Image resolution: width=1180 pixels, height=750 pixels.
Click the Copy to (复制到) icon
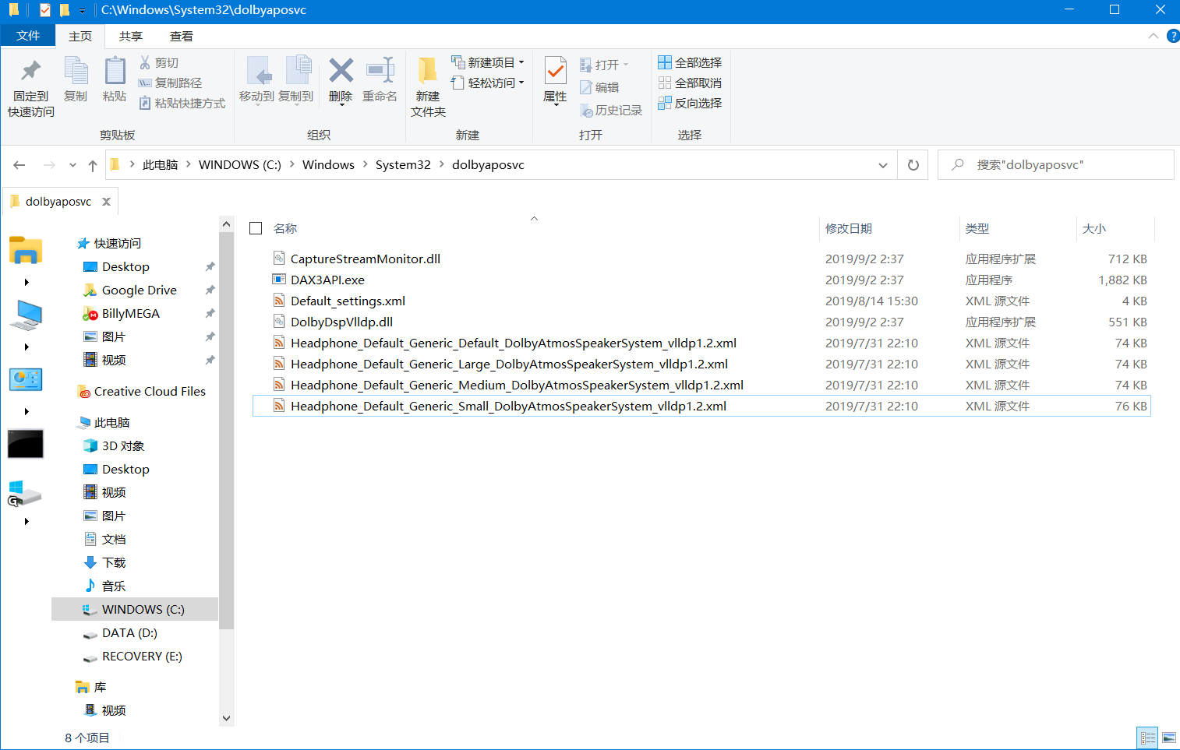point(298,71)
